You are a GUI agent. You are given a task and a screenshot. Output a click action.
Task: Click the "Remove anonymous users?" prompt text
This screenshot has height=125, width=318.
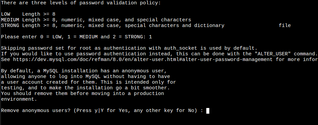(x=36, y=110)
